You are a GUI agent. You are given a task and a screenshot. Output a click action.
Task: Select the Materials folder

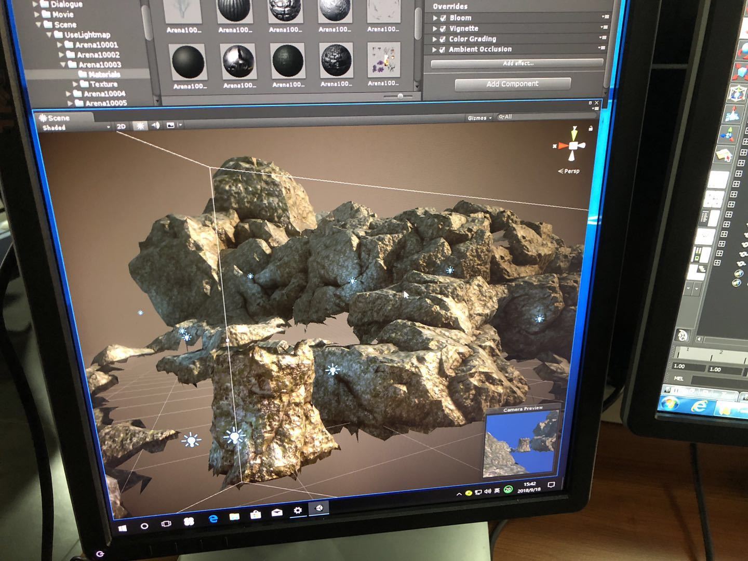(100, 74)
